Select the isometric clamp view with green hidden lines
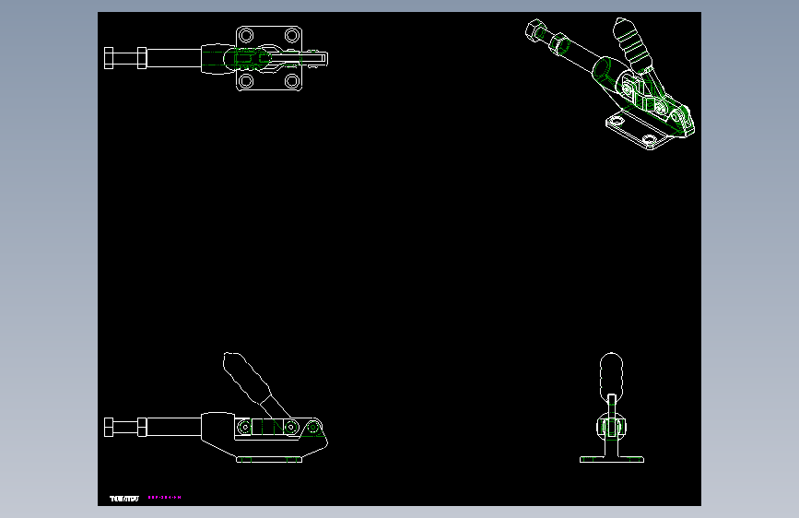The image size is (799, 518). pos(610,84)
